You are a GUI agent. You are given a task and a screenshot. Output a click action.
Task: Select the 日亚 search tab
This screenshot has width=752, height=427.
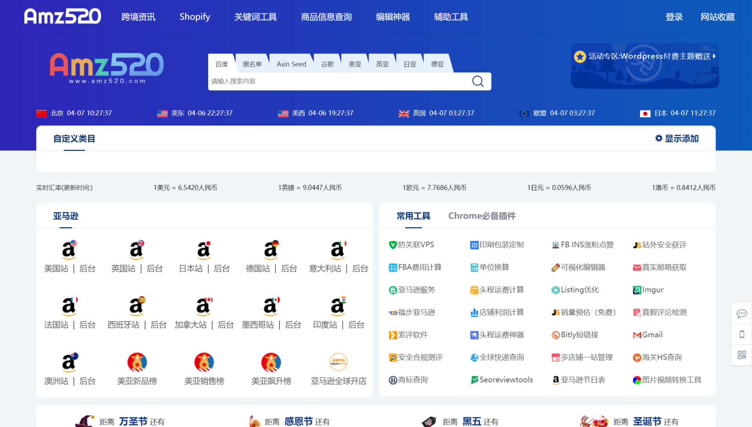click(x=410, y=64)
